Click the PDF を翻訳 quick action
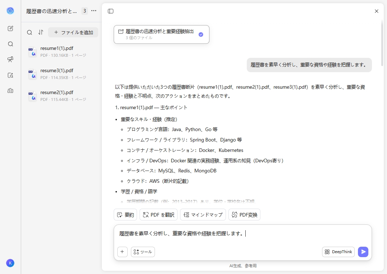The width and height of the screenshot is (387, 274). (x=158, y=214)
